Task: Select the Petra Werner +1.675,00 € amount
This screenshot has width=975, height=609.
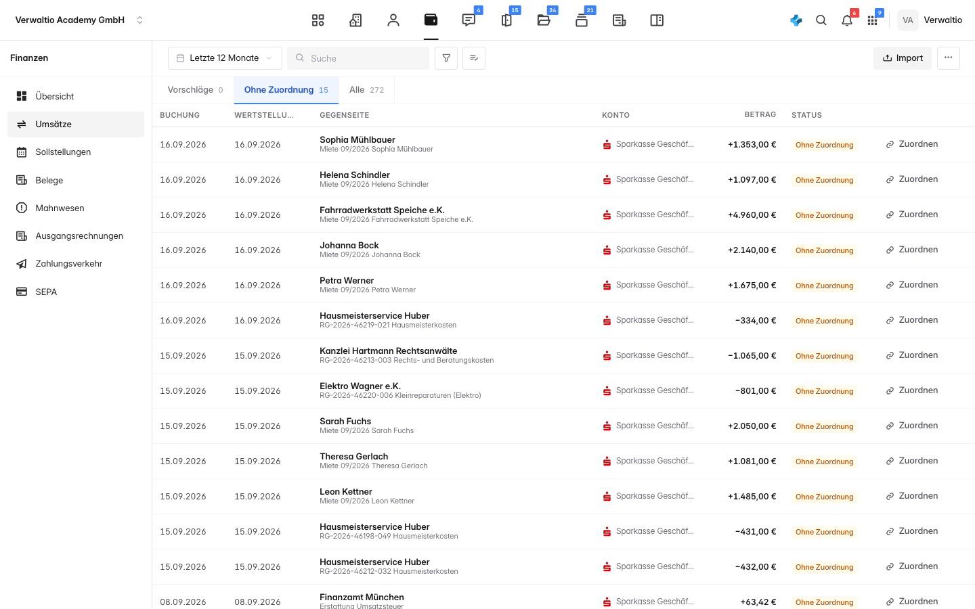Action: (752, 286)
